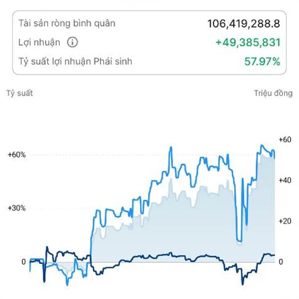Click the Triệu đồng axis title
This screenshot has height=299, width=299.
tap(273, 94)
